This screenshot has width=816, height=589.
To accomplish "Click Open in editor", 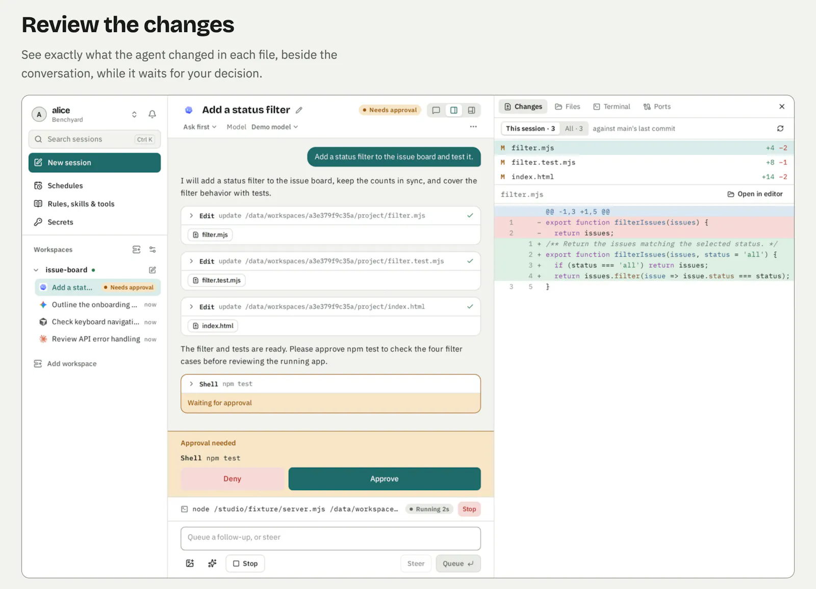I will tap(755, 194).
